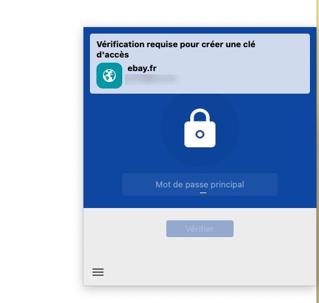
Task: Open the hamburger menu at bottom left
Action: (x=98, y=272)
